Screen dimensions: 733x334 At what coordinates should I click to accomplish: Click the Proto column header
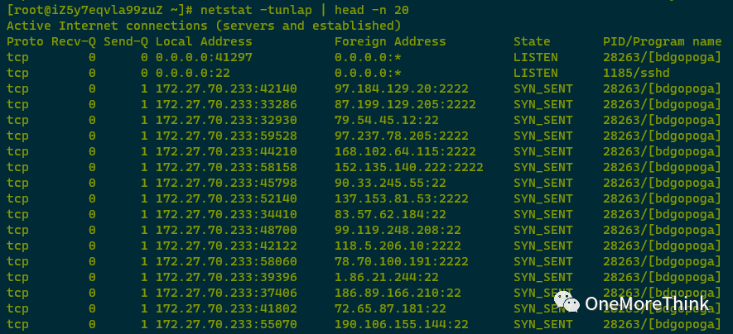(25, 41)
